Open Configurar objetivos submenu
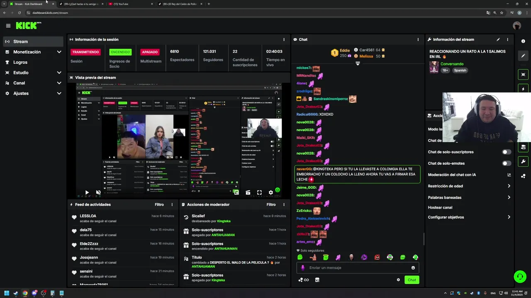 pyautogui.click(x=469, y=217)
